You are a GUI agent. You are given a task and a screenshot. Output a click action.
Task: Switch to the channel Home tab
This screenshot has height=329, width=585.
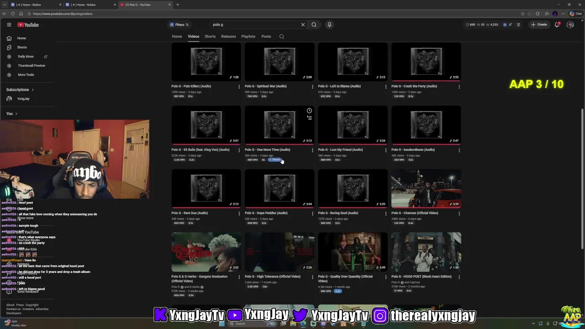pos(177,37)
